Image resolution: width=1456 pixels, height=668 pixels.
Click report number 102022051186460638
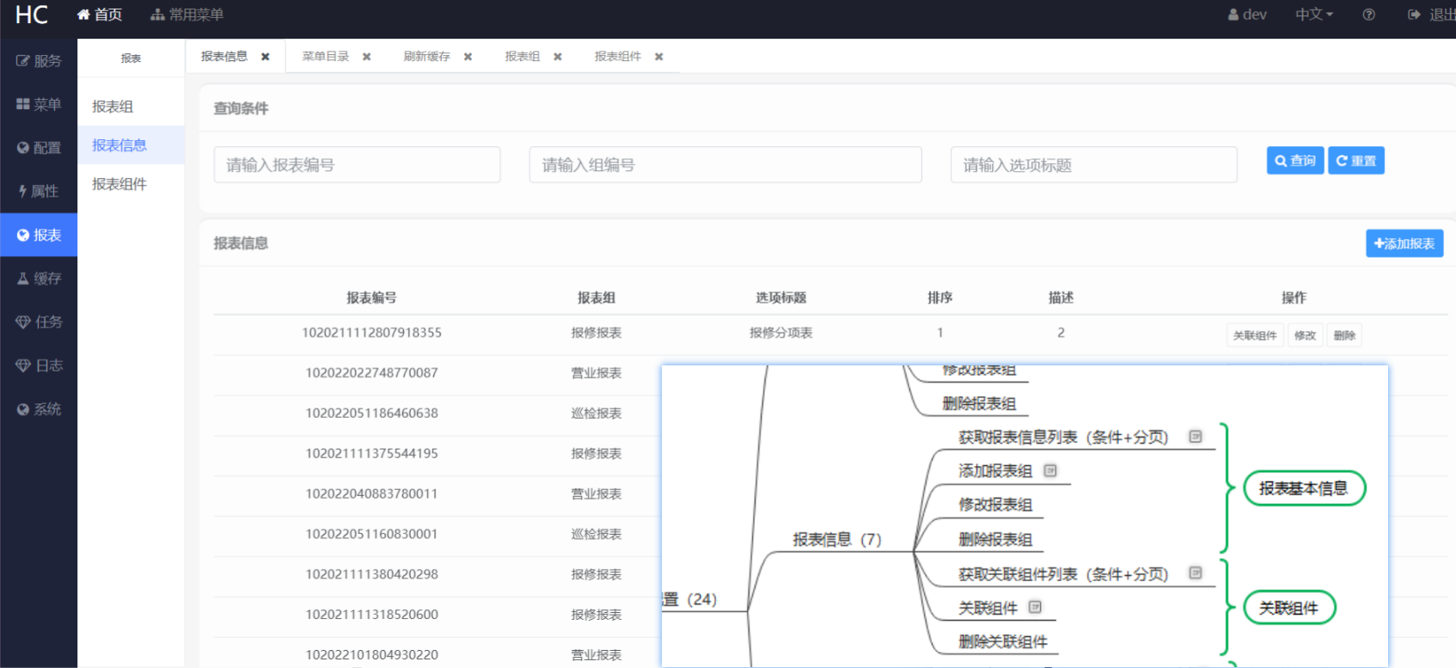coord(371,414)
